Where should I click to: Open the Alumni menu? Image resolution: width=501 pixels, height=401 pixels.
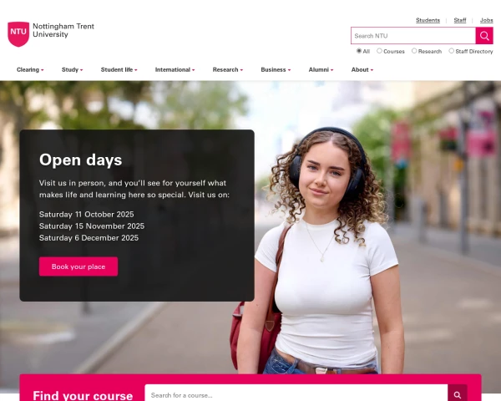pyautogui.click(x=321, y=69)
